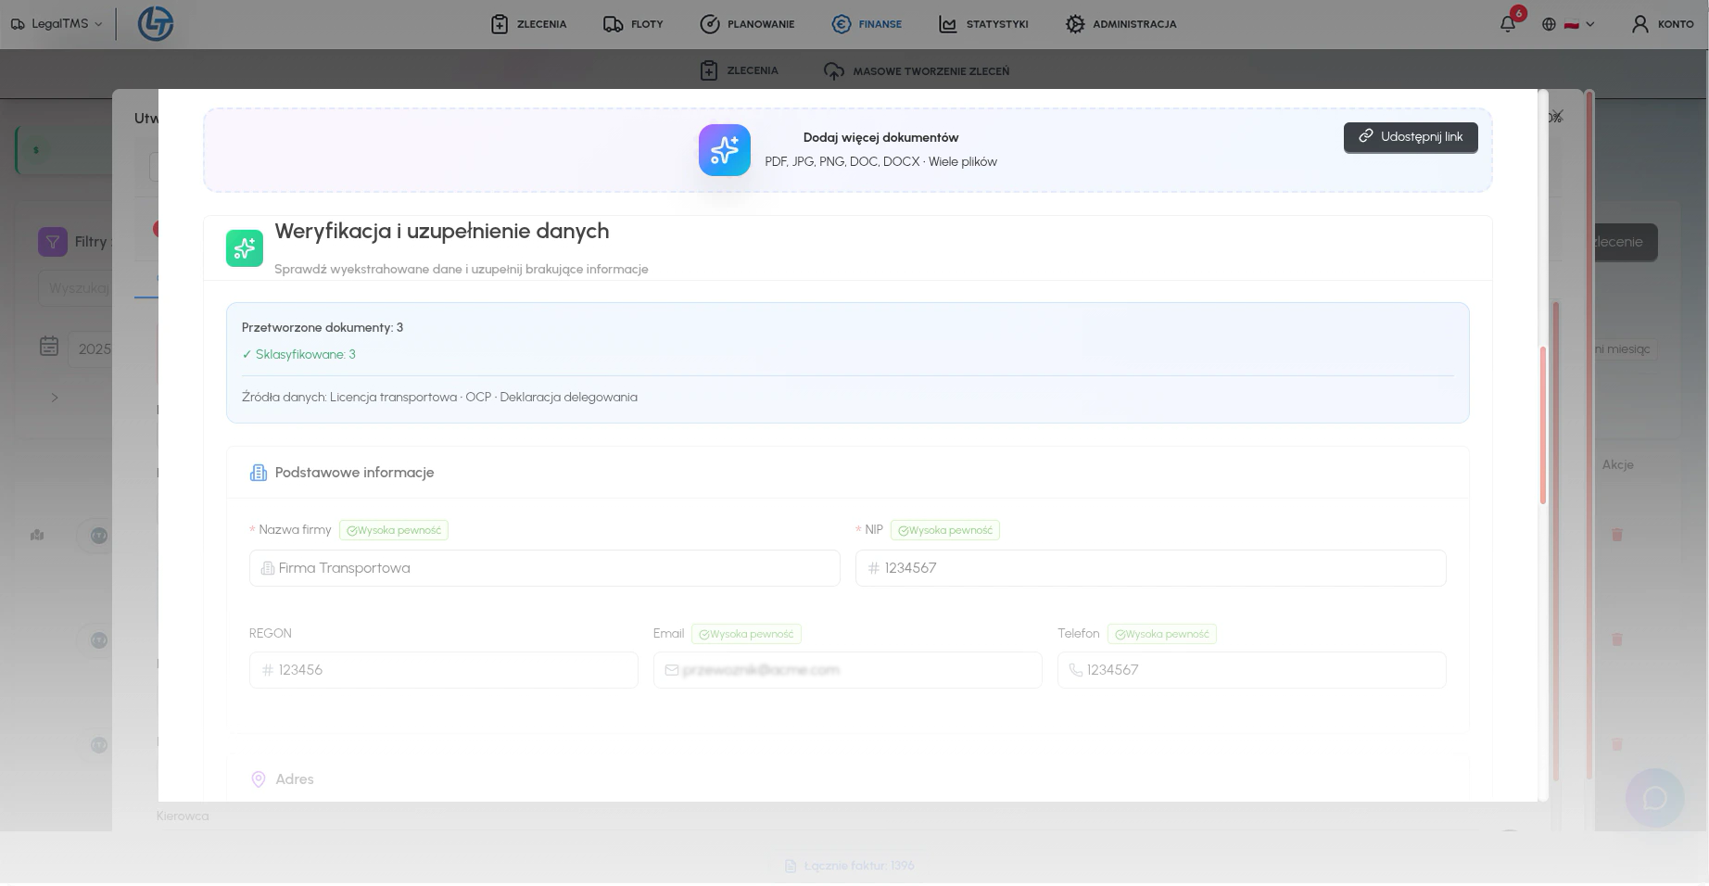Click the NIP input field

[x=1149, y=568]
